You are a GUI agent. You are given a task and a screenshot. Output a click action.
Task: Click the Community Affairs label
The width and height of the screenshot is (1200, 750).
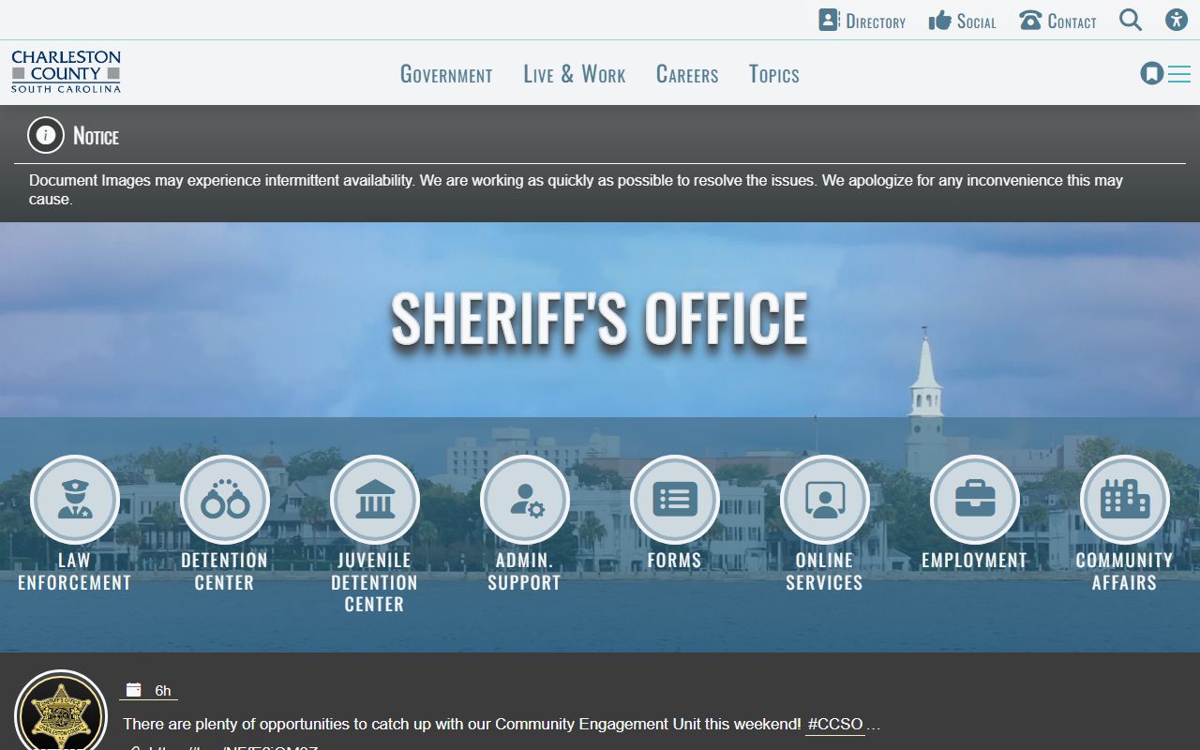(x=1125, y=571)
